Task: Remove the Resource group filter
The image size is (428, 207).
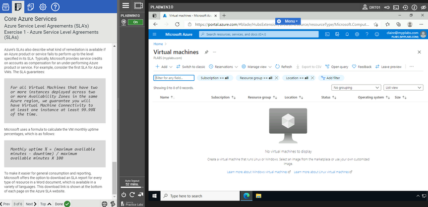Action: point(276,78)
